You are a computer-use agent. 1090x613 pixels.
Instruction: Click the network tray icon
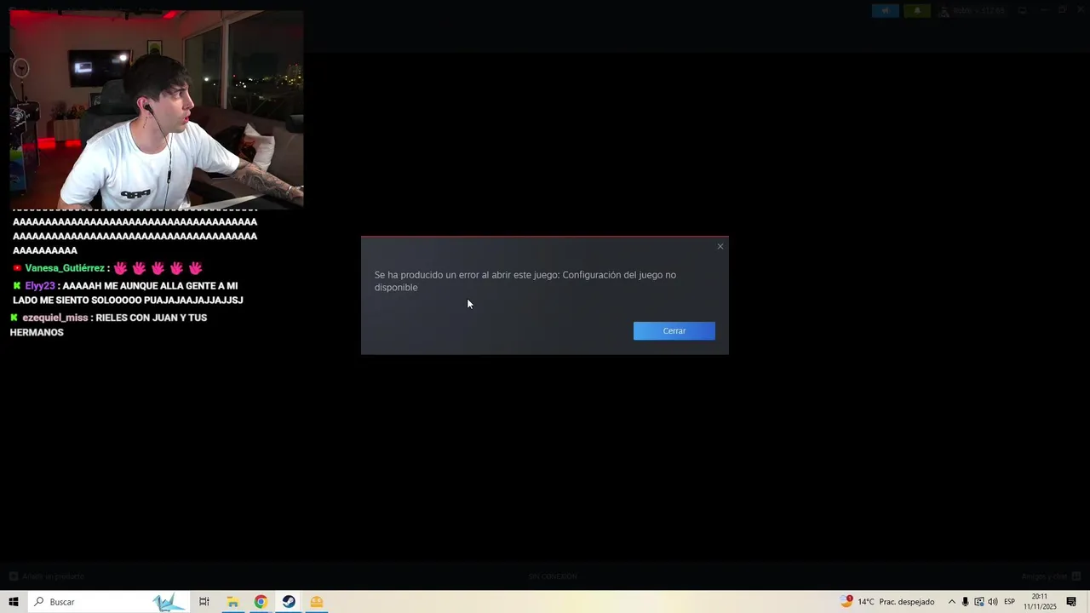pos(978,602)
